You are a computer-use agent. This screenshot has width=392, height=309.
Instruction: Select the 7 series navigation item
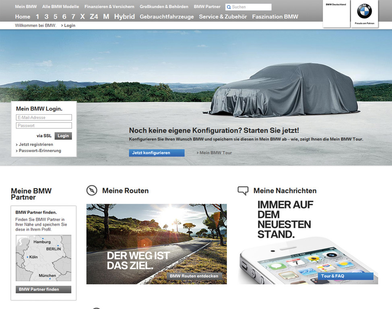73,17
